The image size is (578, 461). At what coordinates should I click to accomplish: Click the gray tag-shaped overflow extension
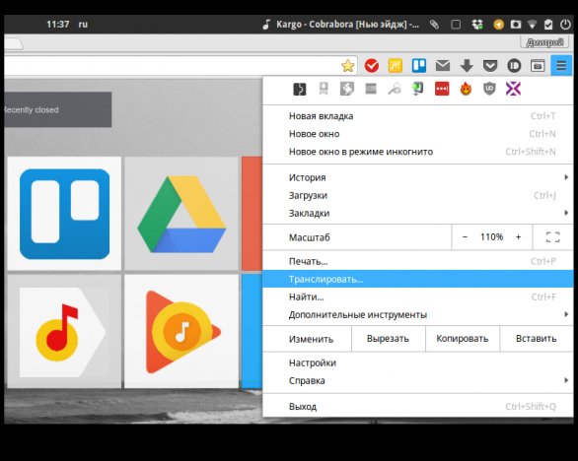324,89
